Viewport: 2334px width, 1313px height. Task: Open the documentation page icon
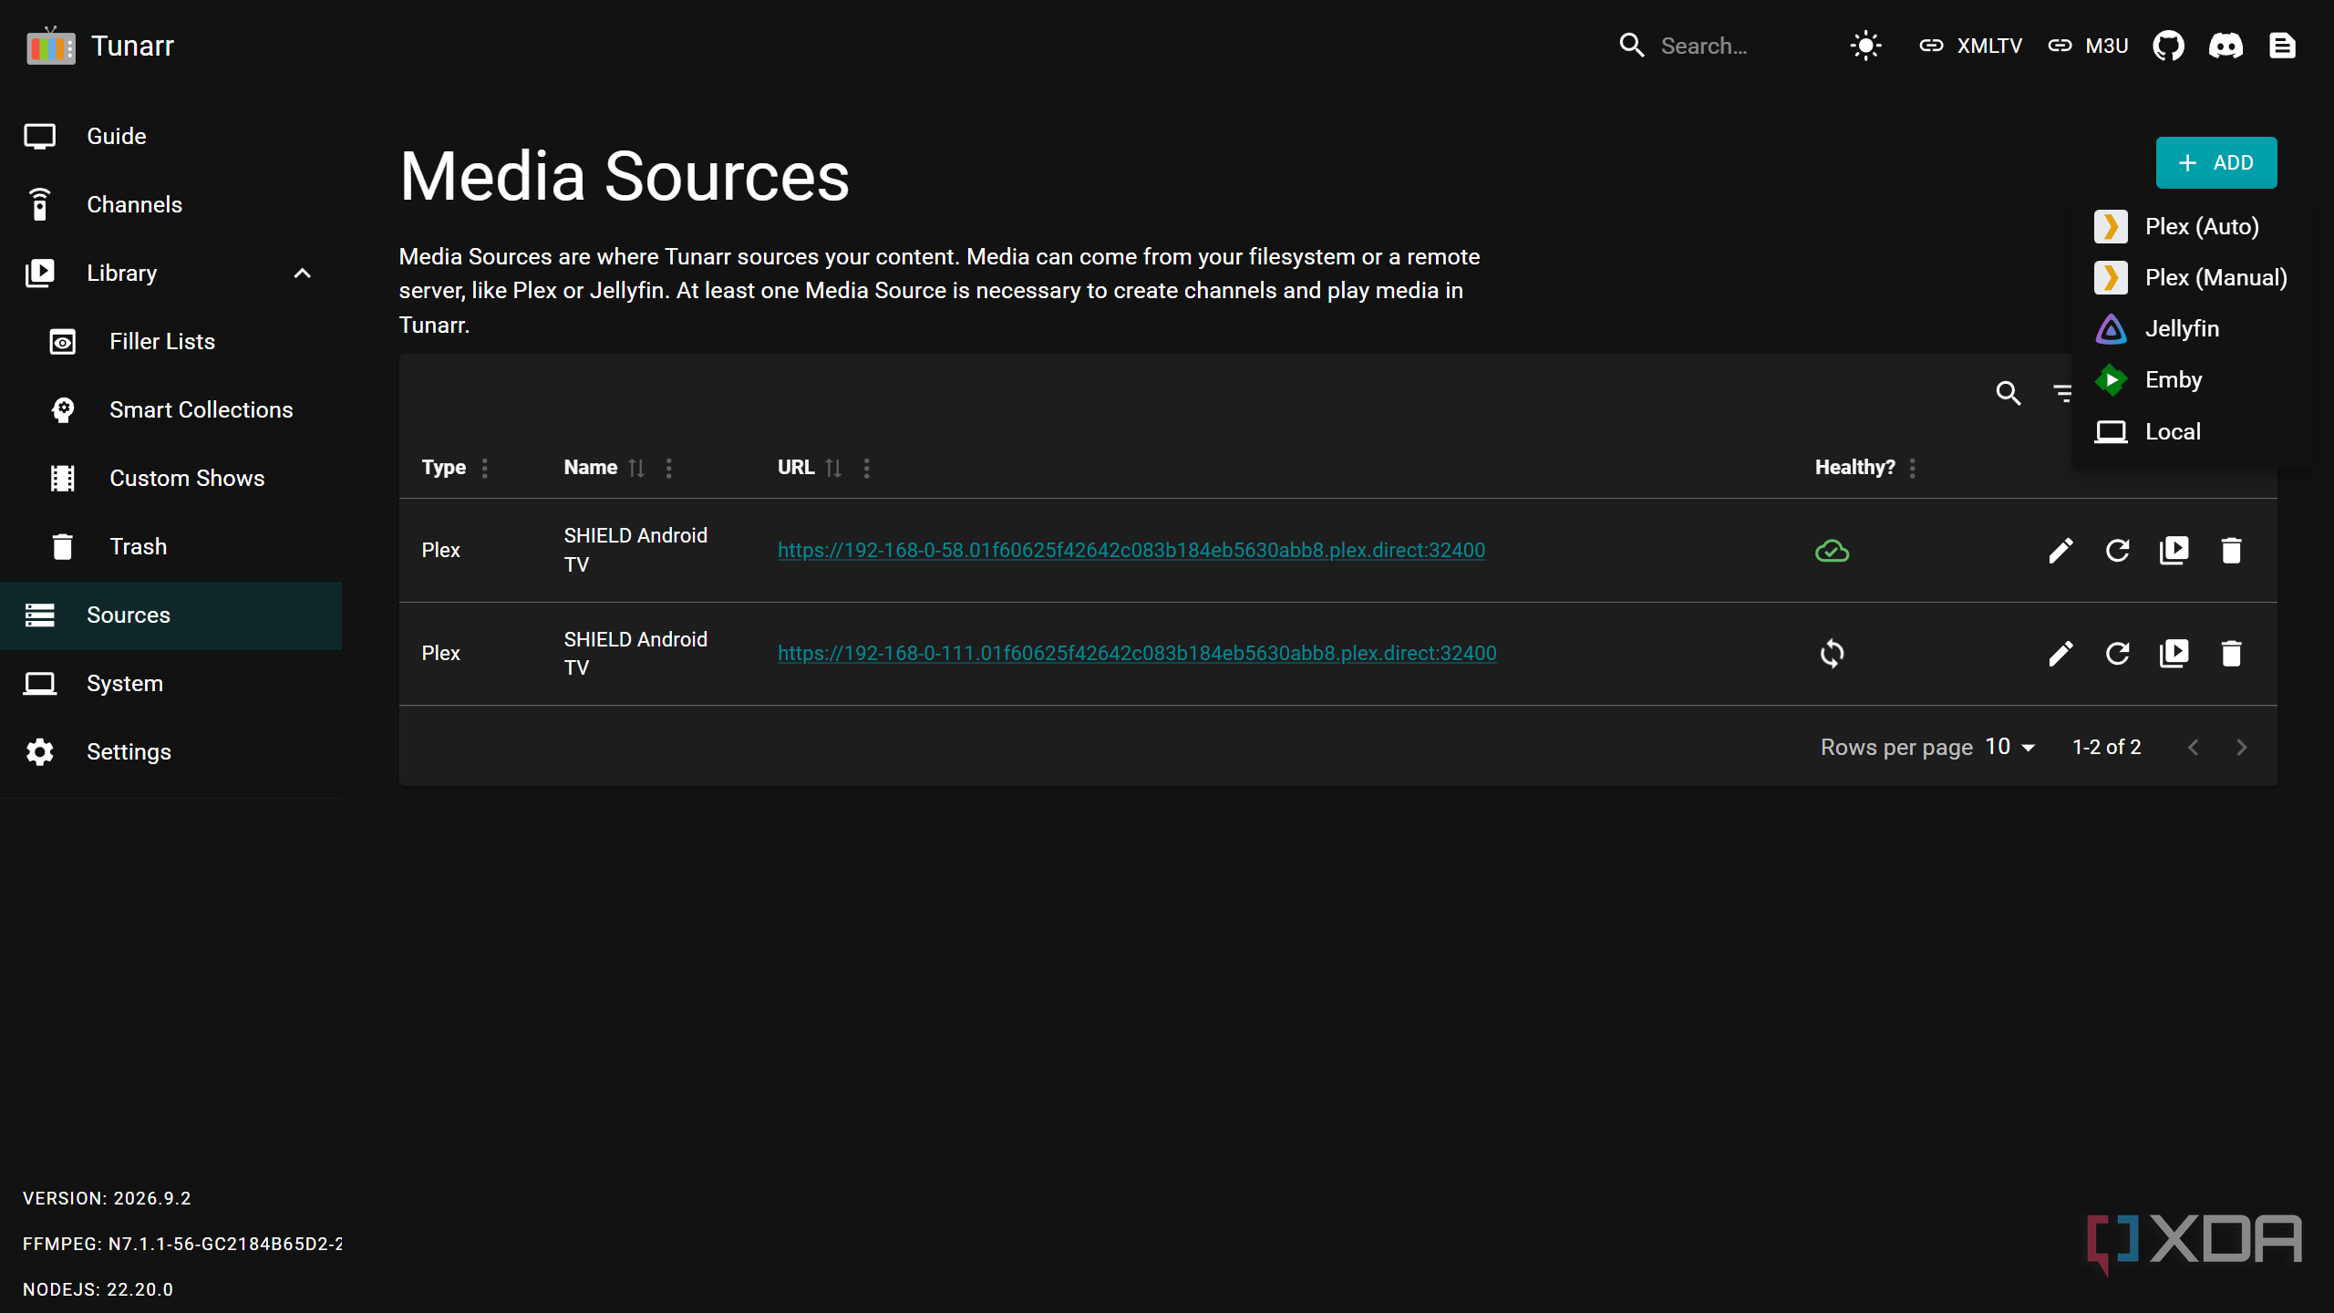(x=2282, y=46)
